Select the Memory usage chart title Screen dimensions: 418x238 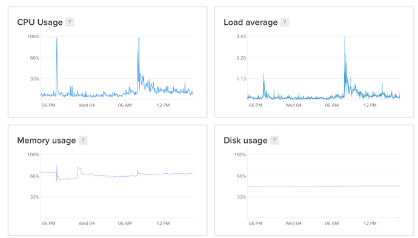(47, 140)
